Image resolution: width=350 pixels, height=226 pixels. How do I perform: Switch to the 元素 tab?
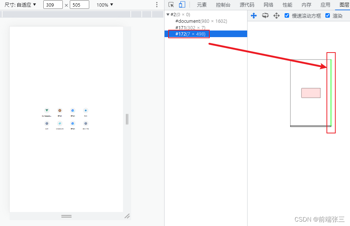pos(202,5)
